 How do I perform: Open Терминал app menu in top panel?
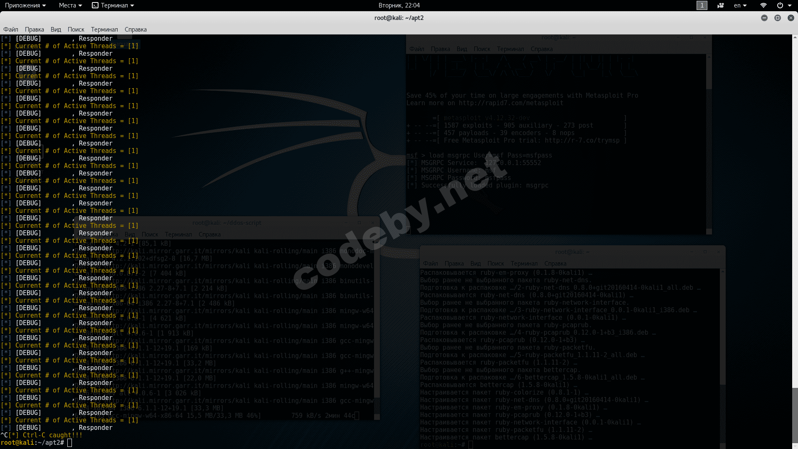click(113, 5)
